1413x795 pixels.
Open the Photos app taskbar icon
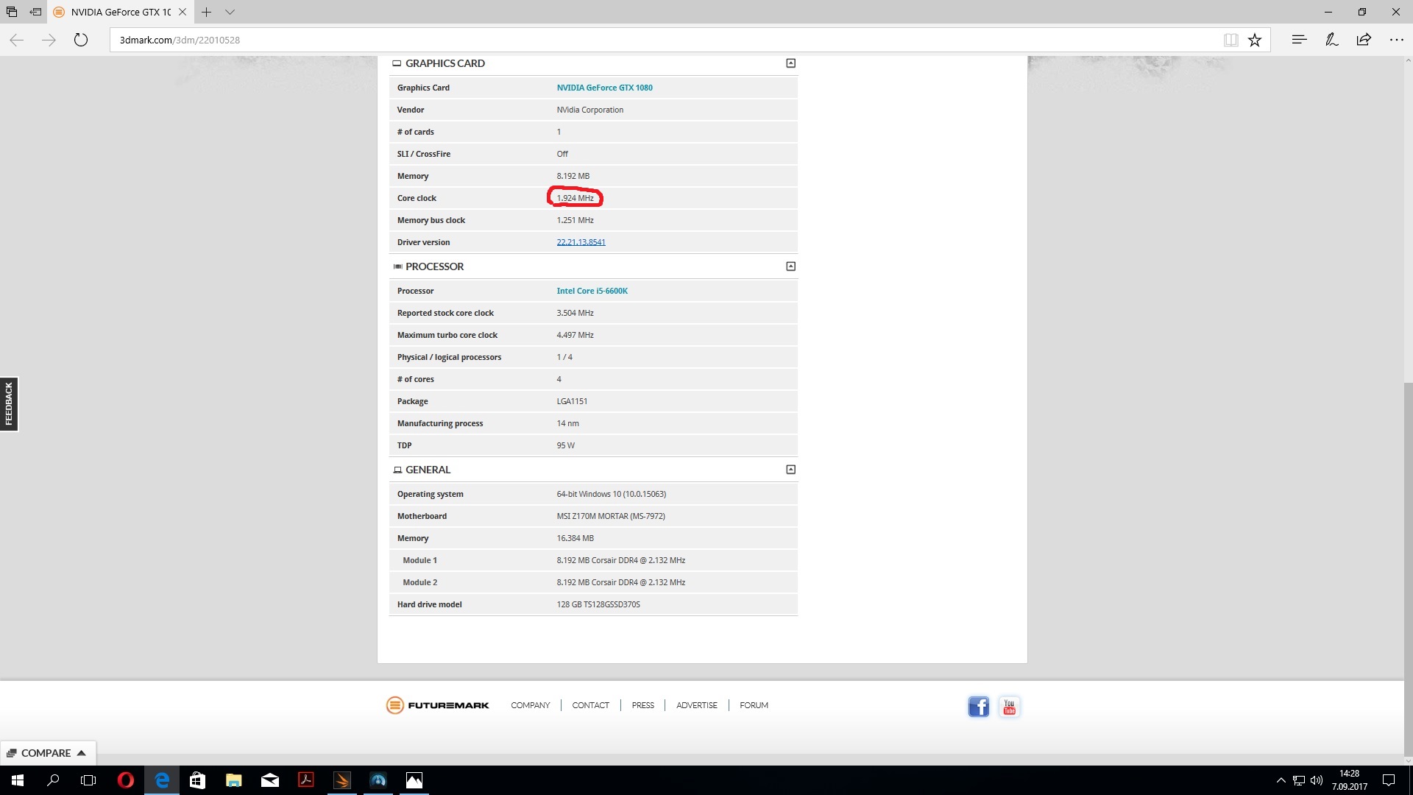coord(414,780)
